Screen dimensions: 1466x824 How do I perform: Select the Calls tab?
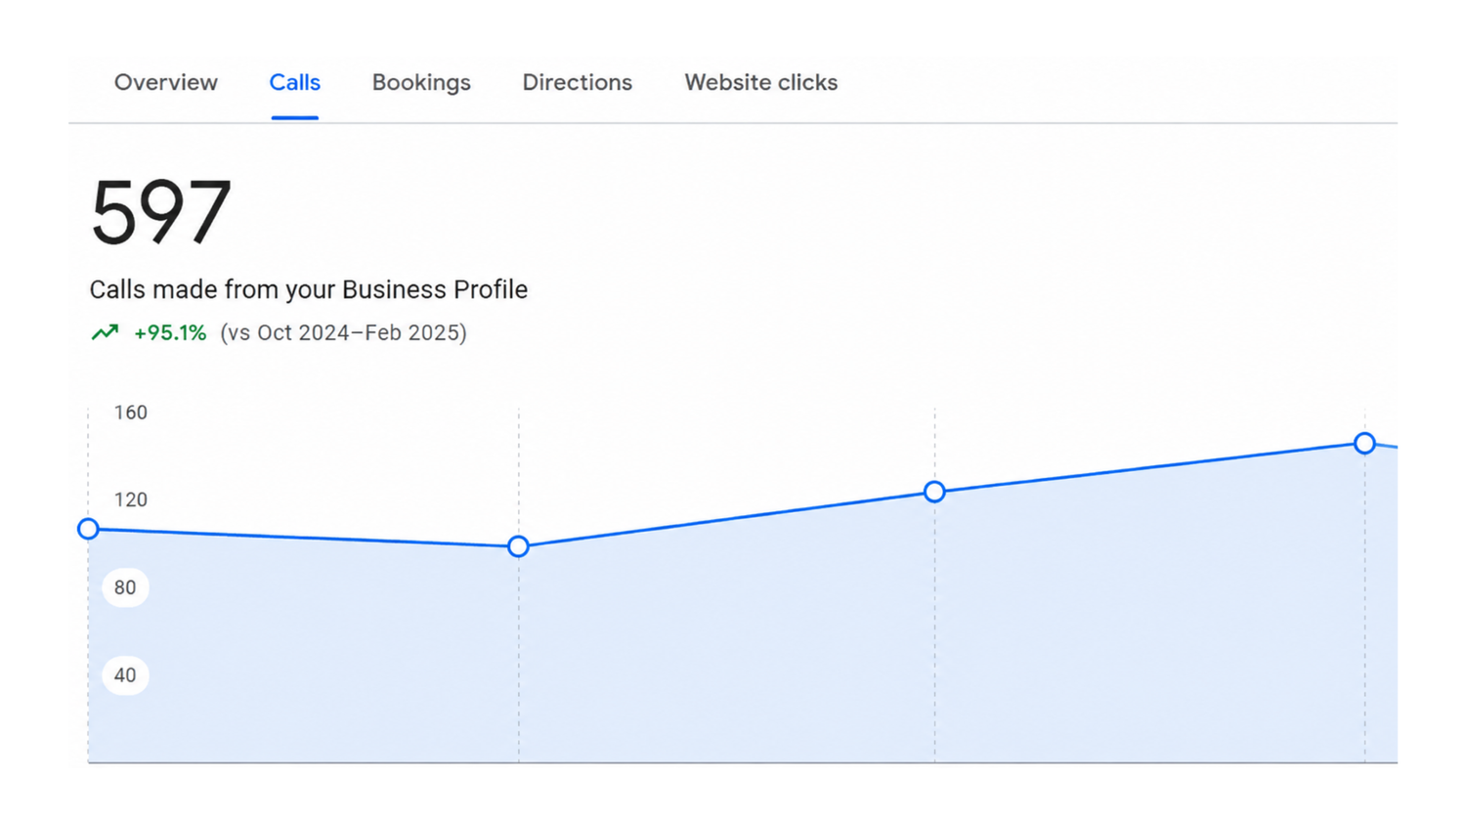294,83
